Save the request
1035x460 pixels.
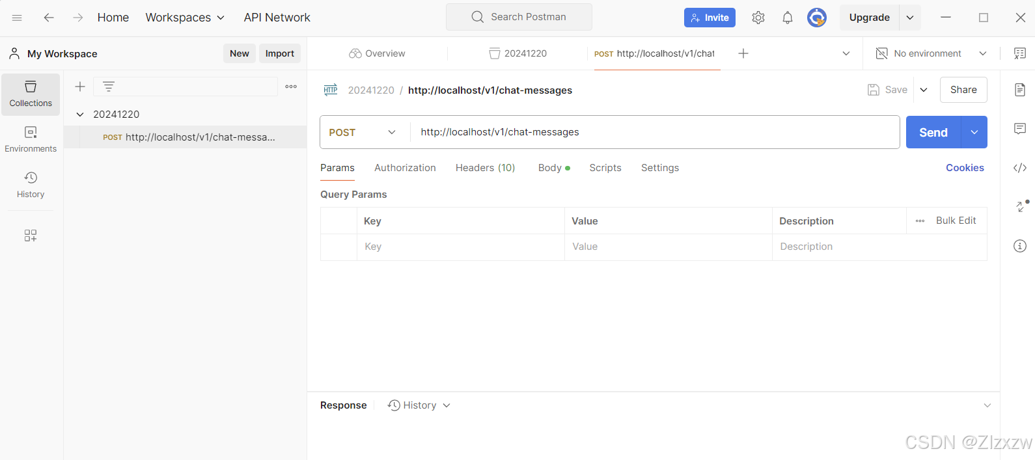pos(887,90)
